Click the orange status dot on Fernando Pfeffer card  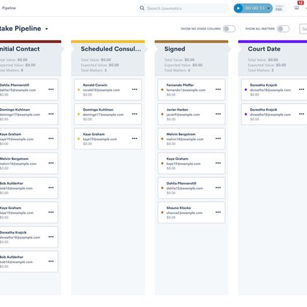[162, 90]
